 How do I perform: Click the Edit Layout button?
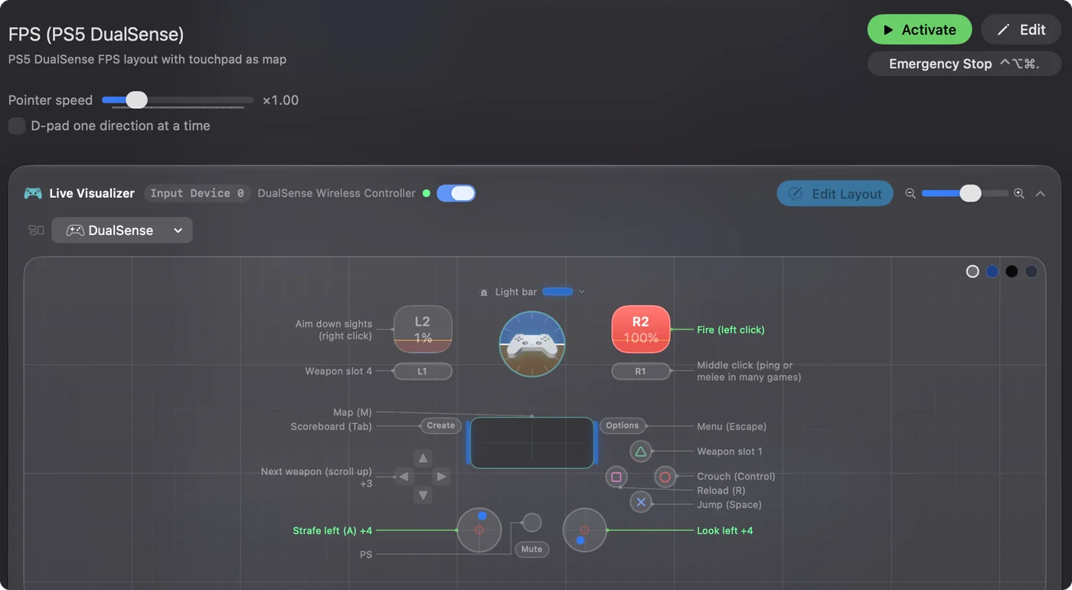(x=835, y=194)
